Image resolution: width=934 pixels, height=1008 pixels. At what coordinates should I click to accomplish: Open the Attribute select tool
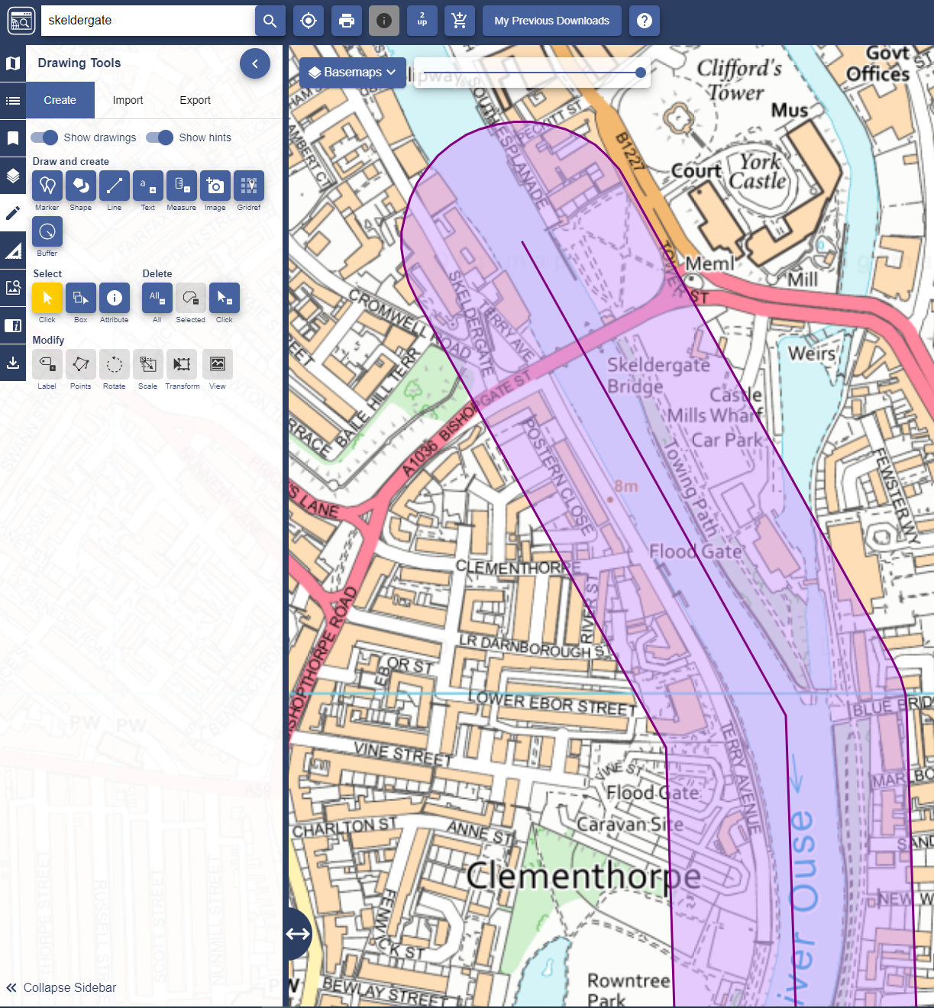click(115, 298)
